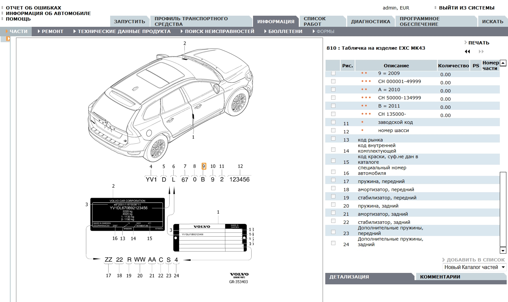Click callout number 12 in VIN diagram
This screenshot has height=302, width=508.
click(x=240, y=166)
